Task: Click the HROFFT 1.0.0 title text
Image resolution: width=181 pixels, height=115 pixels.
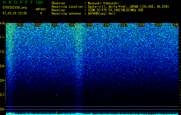Action: point(23,2)
